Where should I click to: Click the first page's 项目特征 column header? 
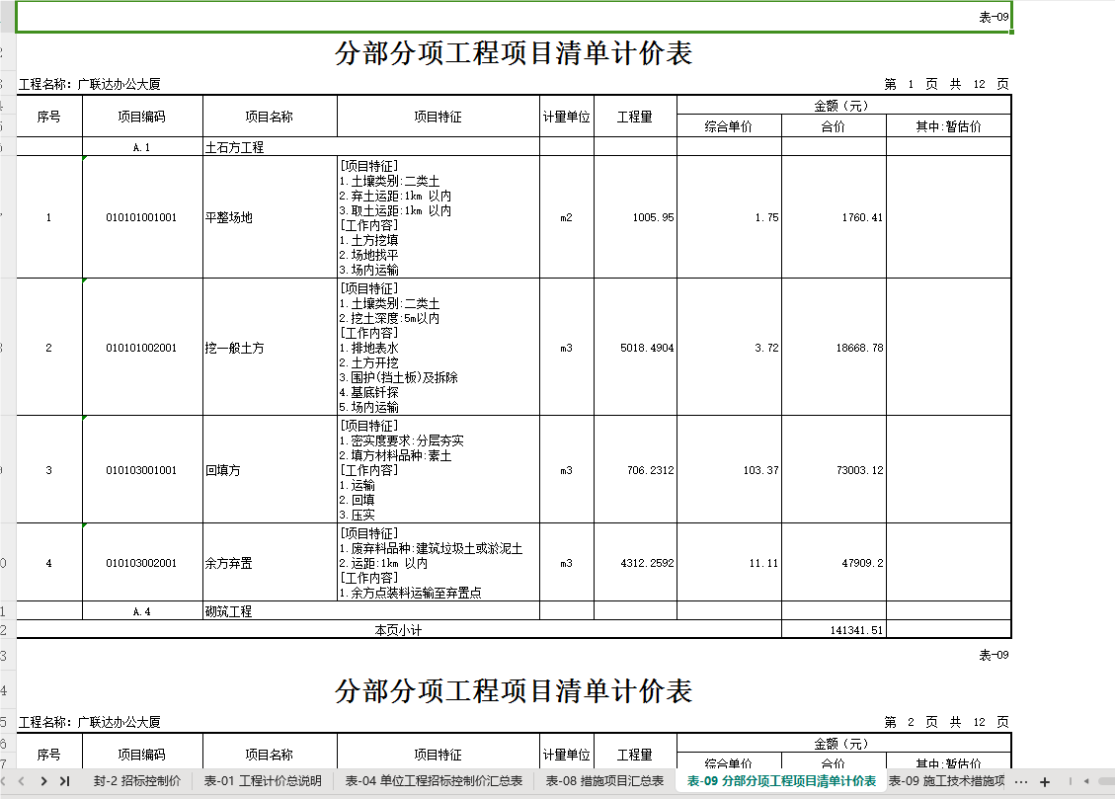click(438, 117)
